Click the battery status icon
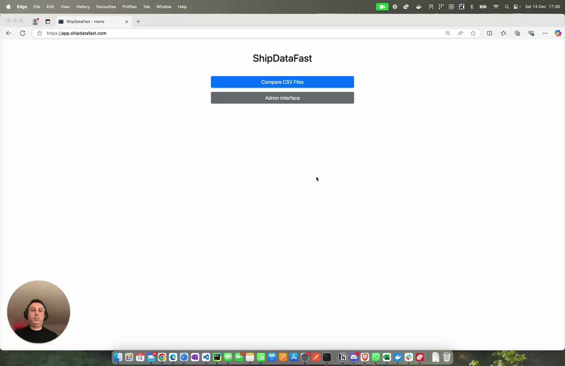 [483, 7]
